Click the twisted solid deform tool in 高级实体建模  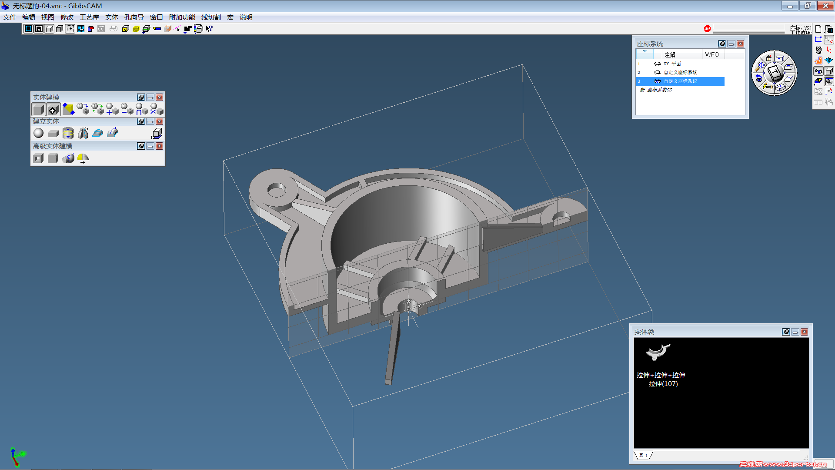68,158
